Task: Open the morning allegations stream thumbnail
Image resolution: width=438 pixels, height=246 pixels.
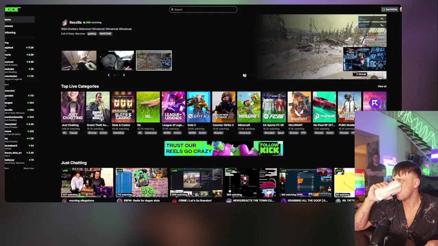Action: tap(87, 182)
